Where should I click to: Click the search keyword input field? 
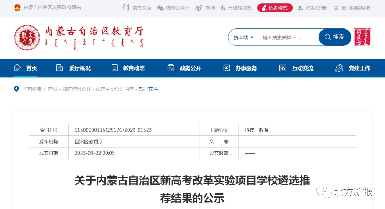[289, 37]
